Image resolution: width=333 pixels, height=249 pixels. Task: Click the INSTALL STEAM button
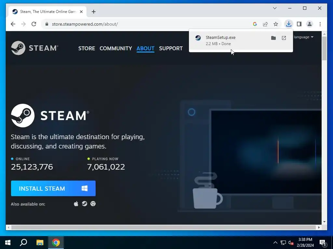(53, 188)
